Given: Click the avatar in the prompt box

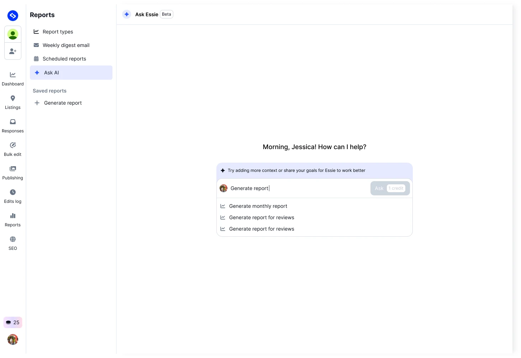Looking at the screenshot, I should (x=223, y=188).
